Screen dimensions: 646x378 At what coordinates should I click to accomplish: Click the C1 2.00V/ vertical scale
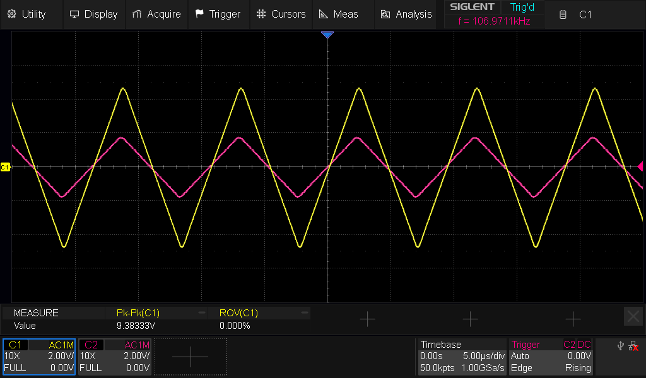61,356
